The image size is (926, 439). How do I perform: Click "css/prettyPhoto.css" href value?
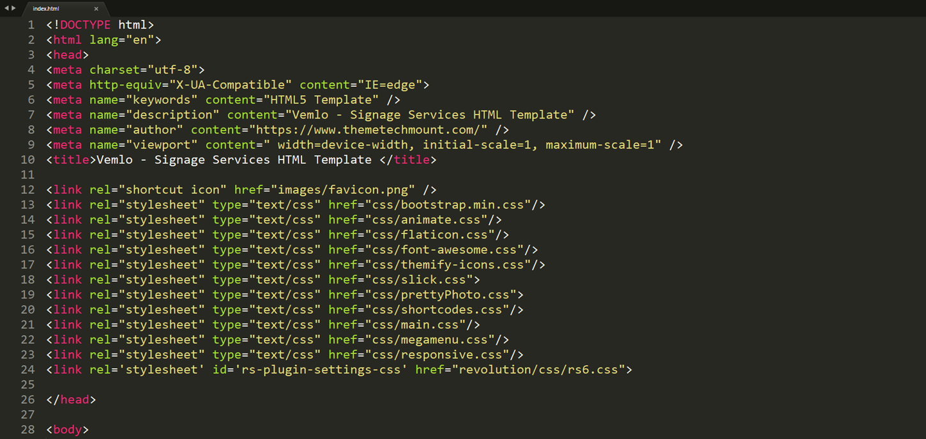[x=441, y=295]
